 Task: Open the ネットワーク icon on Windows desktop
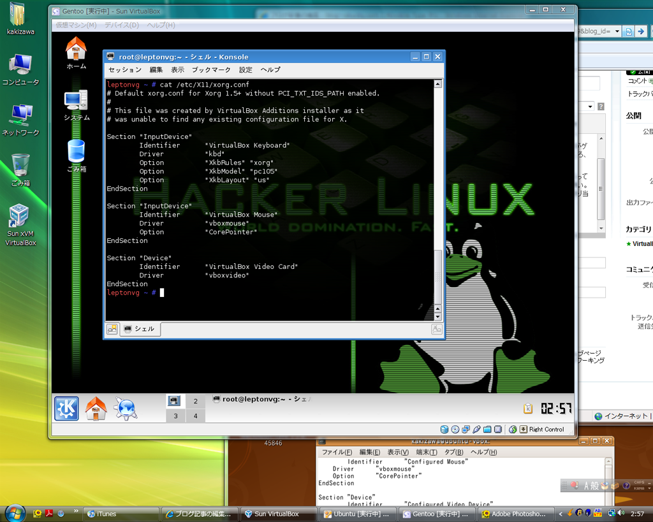point(20,120)
